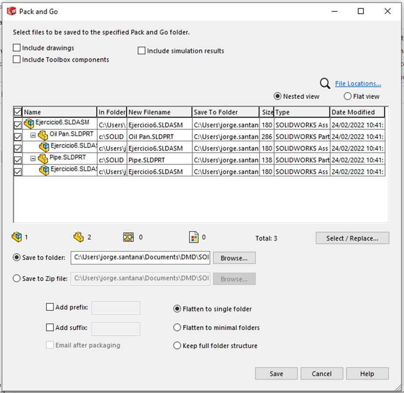Choose the Save to folder option
The width and height of the screenshot is (404, 393).
click(17, 257)
